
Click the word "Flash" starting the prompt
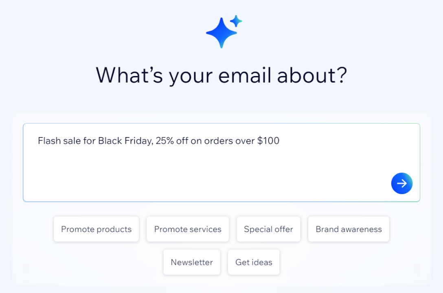coord(48,141)
